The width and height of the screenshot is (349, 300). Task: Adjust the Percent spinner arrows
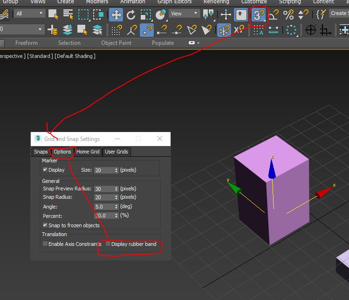tap(116, 216)
